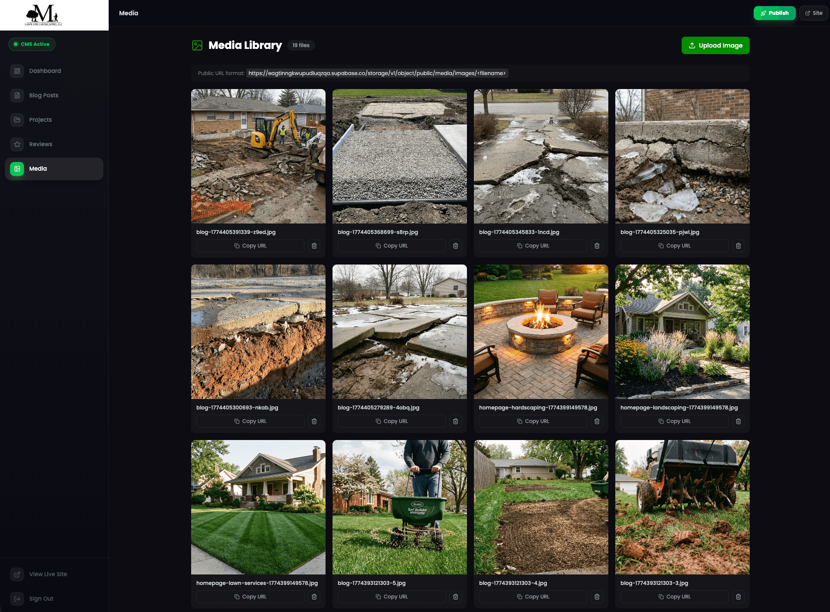830x612 pixels.
Task: Publish the site
Action: pos(775,13)
